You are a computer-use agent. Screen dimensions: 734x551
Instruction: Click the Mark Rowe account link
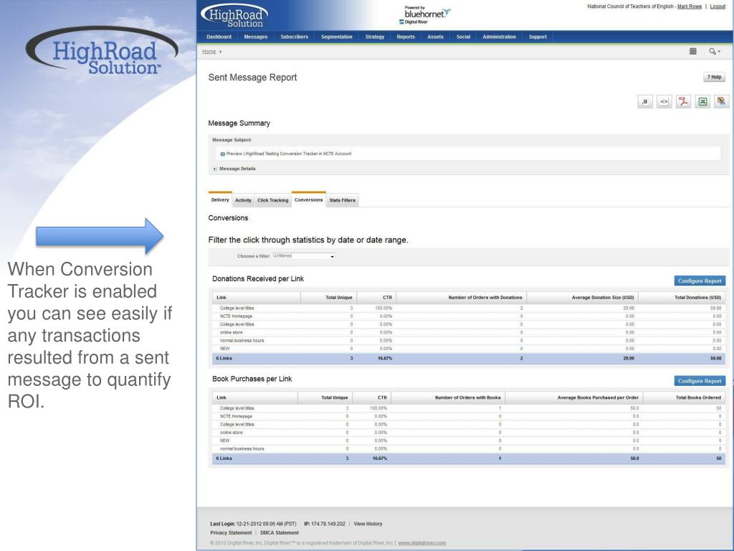point(690,6)
